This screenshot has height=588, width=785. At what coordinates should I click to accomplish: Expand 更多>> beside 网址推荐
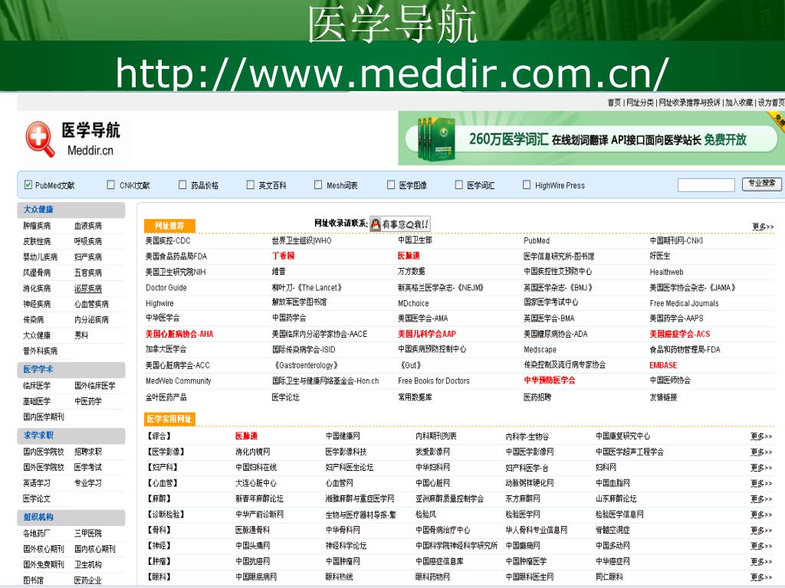(763, 227)
